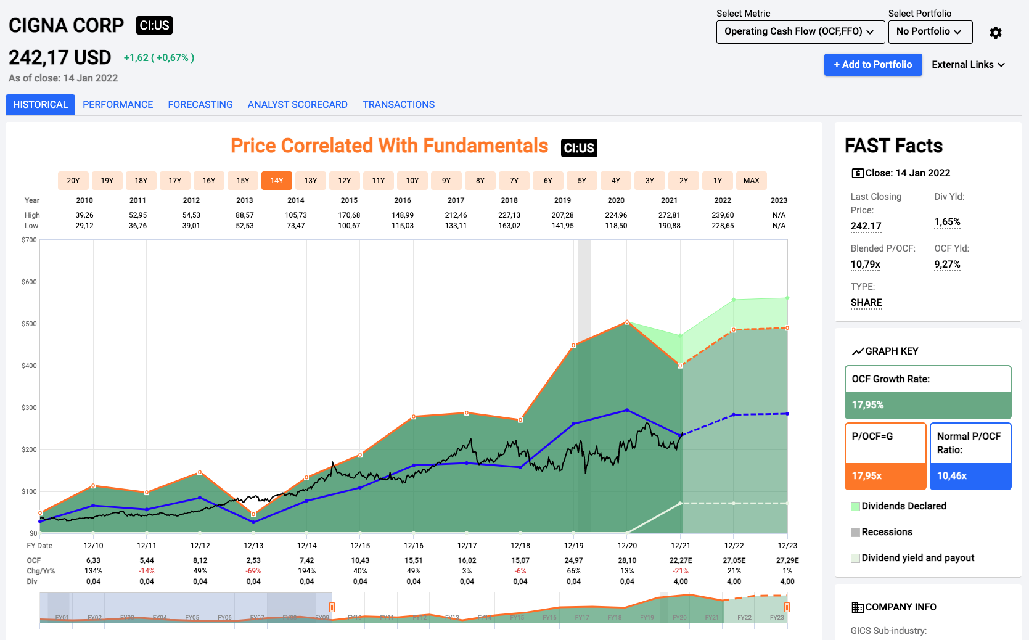Click the CI:US ticker badge near company name

coord(154,25)
